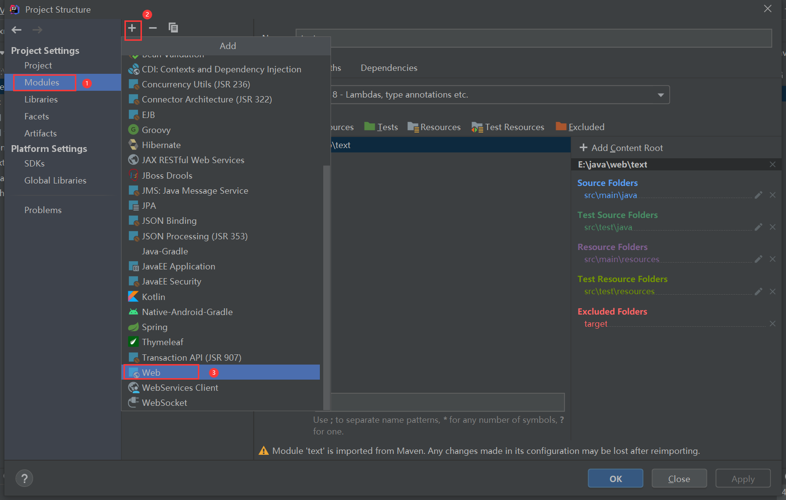786x500 pixels.
Task: Remove src\test\resources from Test Resource Folders
Action: pos(773,291)
